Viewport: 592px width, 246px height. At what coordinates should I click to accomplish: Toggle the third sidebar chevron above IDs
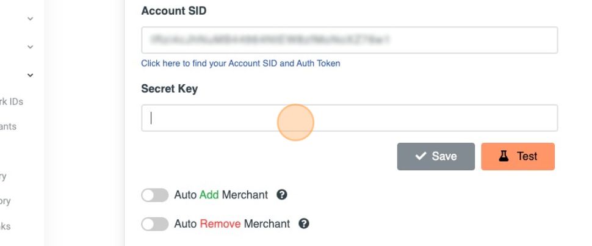tap(30, 75)
